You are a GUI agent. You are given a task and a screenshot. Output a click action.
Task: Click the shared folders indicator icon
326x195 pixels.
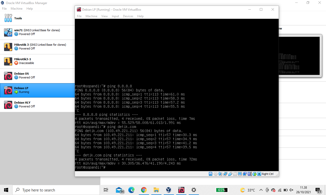pyautogui.click(x=235, y=174)
